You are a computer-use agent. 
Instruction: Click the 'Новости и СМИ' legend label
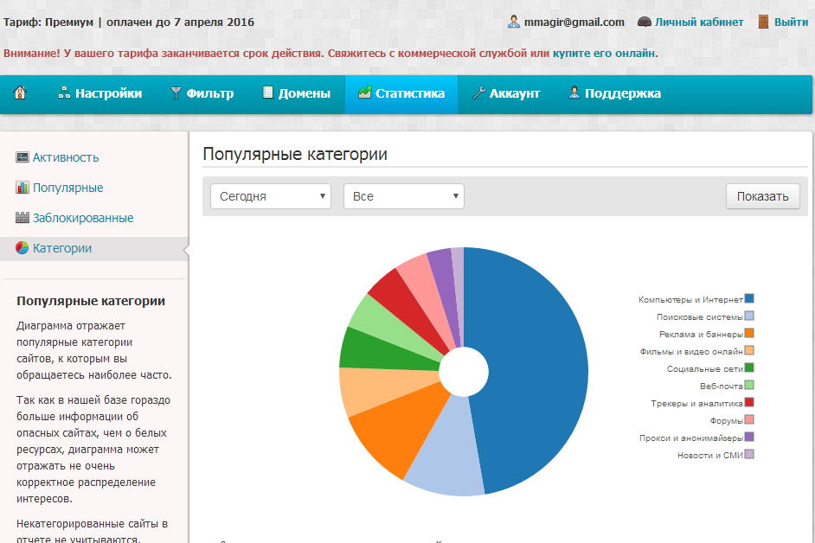710,455
